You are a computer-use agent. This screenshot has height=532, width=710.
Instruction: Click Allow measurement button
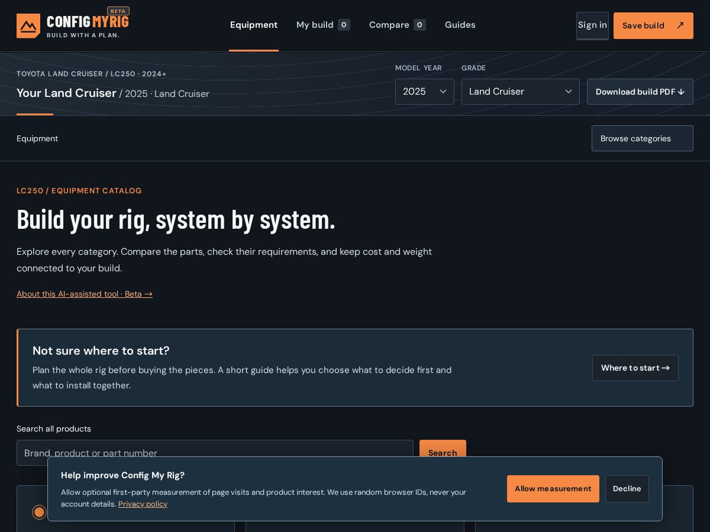pos(553,489)
